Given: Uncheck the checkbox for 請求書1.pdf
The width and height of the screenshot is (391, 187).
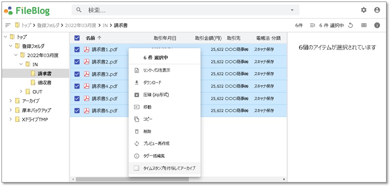Looking at the screenshot, I should (77, 49).
